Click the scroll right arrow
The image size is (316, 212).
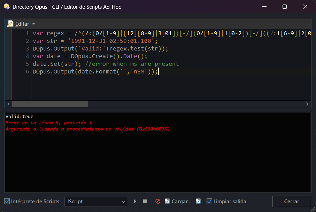(x=307, y=104)
